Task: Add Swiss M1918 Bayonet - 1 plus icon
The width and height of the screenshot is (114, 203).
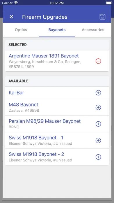Action: pos(98,141)
